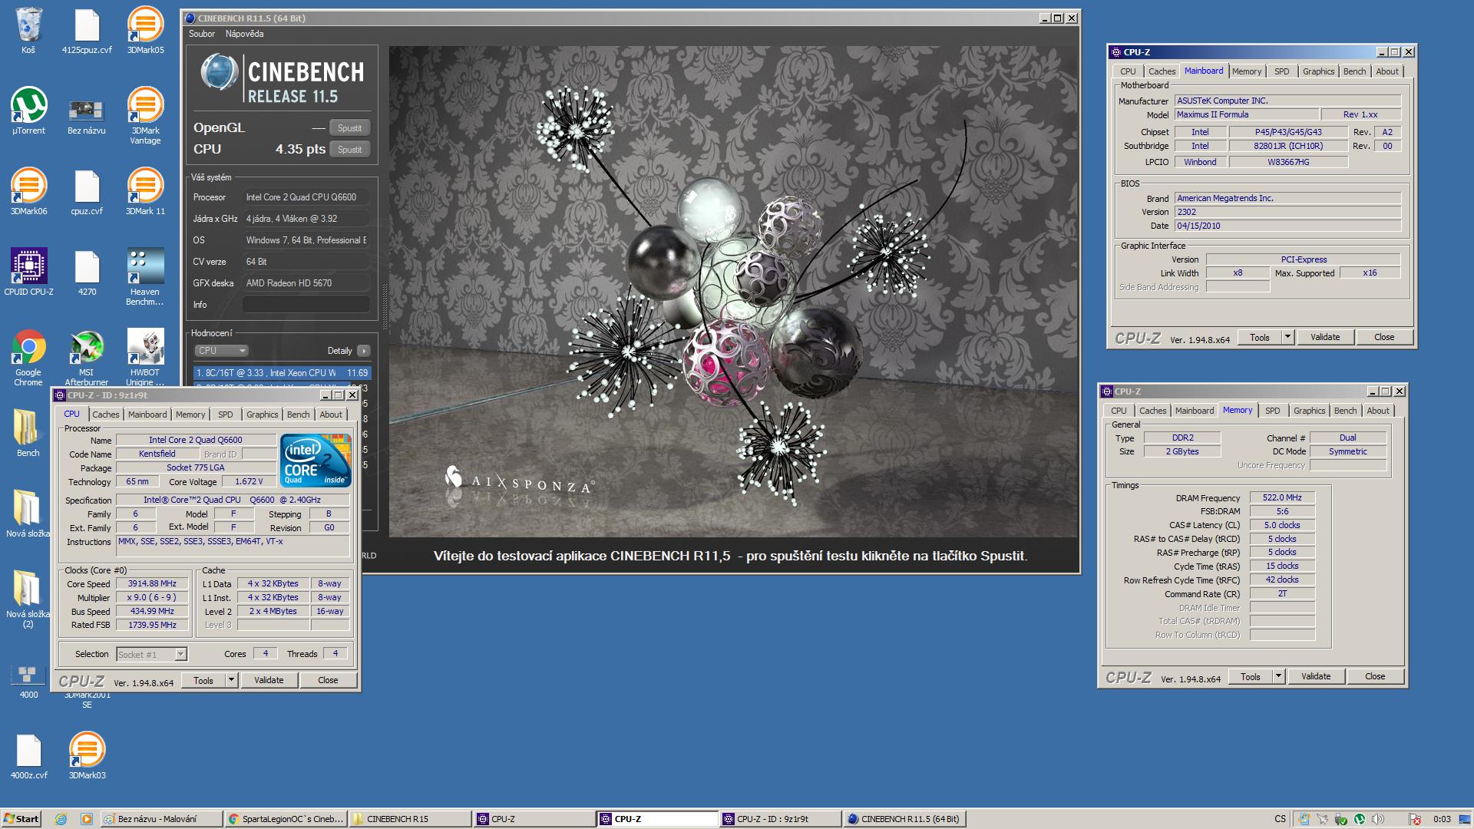1474x829 pixels.
Task: Switch to CPU tab in Memory CPU-Z window
Action: coord(1119,411)
